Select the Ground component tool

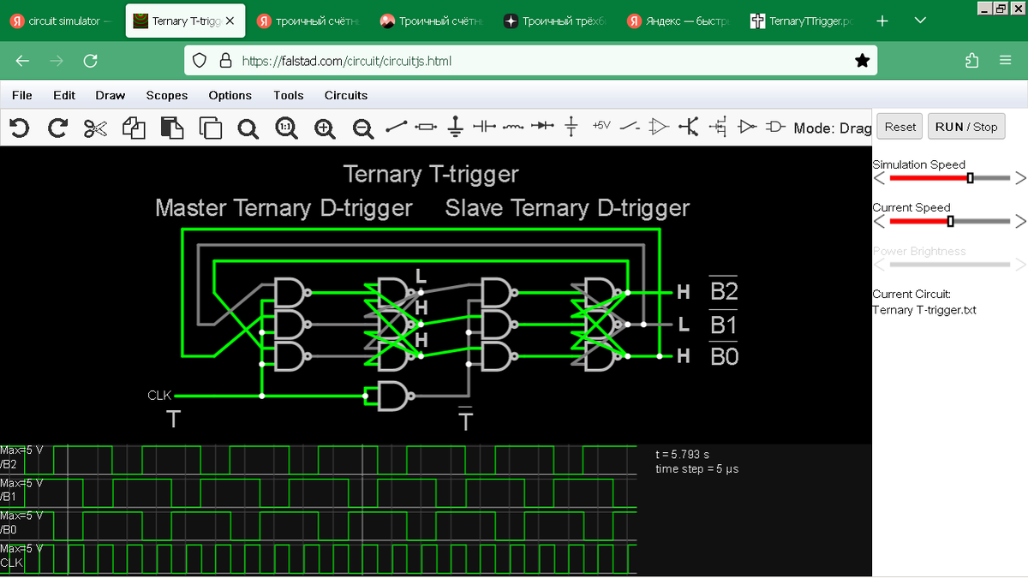click(456, 128)
